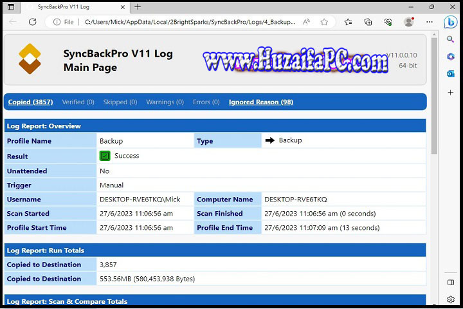Viewport: 463px width, 309px height.
Task: Open the Ignored Reason (98) link
Action: click(x=260, y=102)
